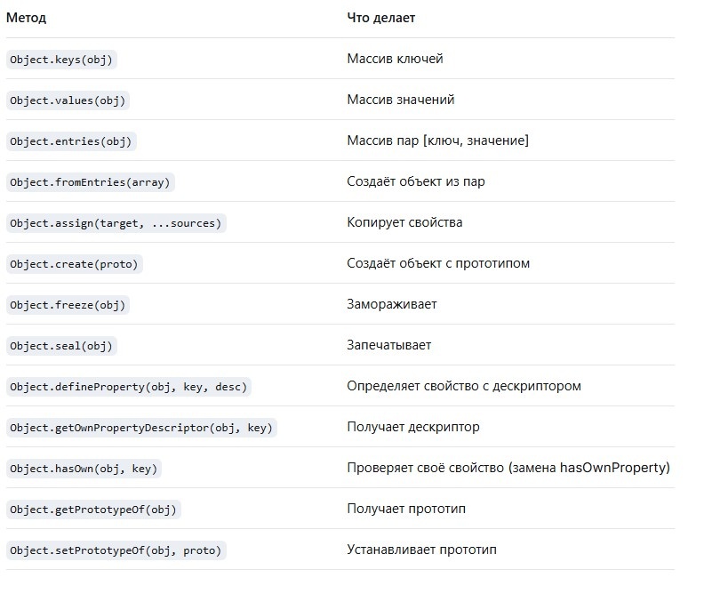Click the Object.keys(obj) code snippet
The image size is (728, 594).
pos(62,60)
